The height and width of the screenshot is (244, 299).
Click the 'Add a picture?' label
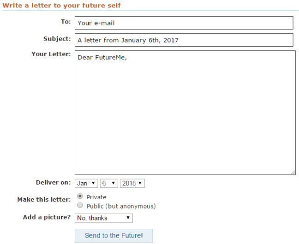click(47, 217)
